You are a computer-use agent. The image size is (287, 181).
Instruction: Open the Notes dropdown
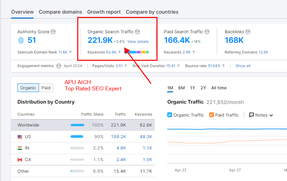pyautogui.click(x=261, y=115)
